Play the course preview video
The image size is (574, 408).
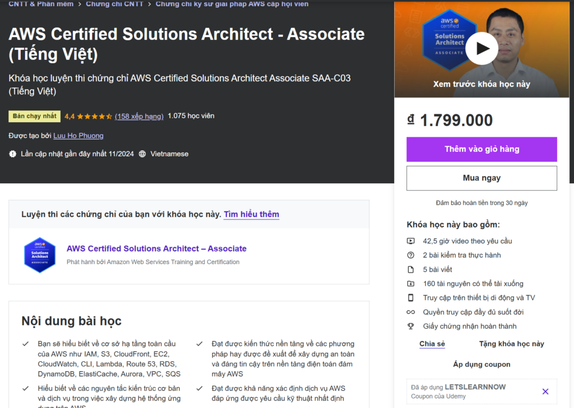pyautogui.click(x=482, y=48)
